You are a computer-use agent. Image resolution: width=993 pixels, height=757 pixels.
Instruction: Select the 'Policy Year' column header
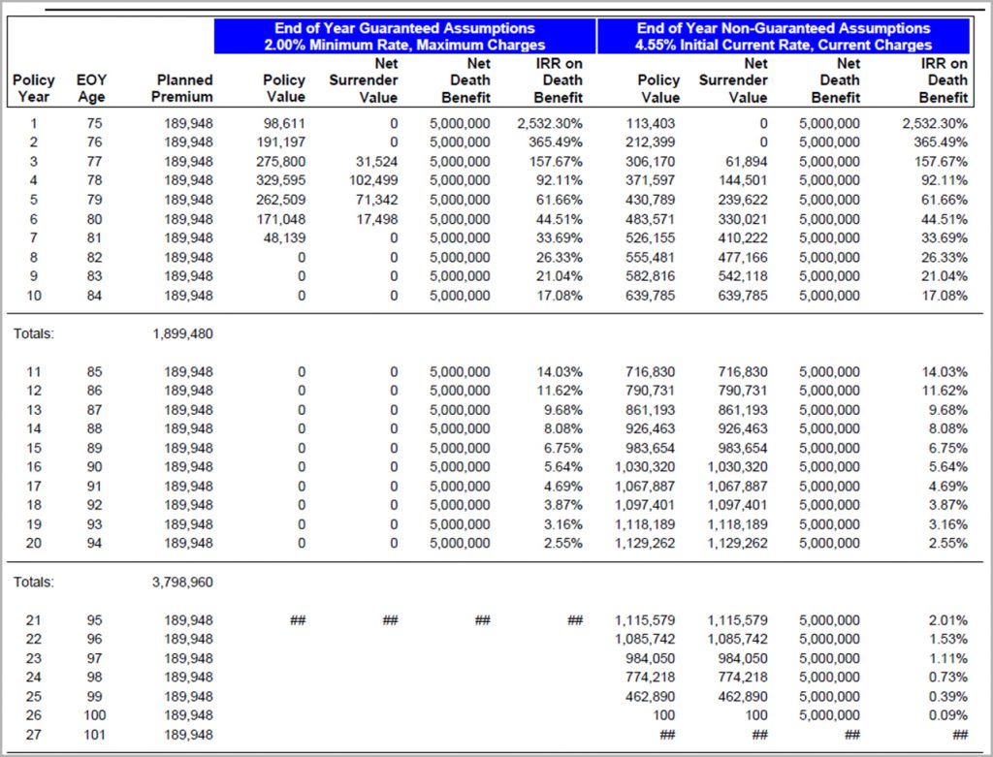(x=34, y=88)
